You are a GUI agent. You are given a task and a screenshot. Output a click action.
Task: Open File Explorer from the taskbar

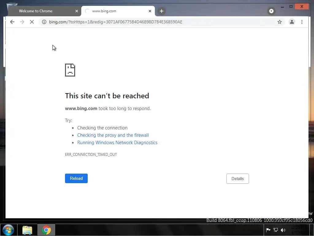point(27,230)
